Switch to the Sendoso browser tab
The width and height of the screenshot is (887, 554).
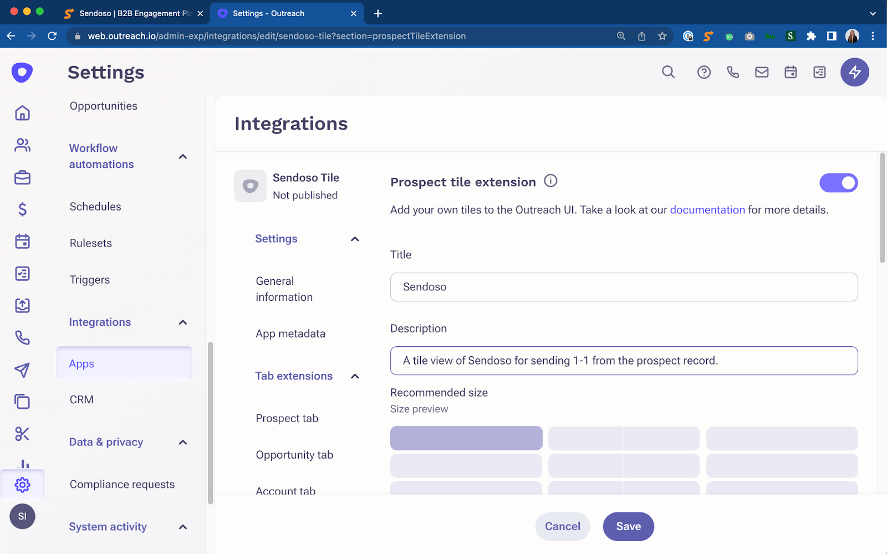pyautogui.click(x=134, y=13)
